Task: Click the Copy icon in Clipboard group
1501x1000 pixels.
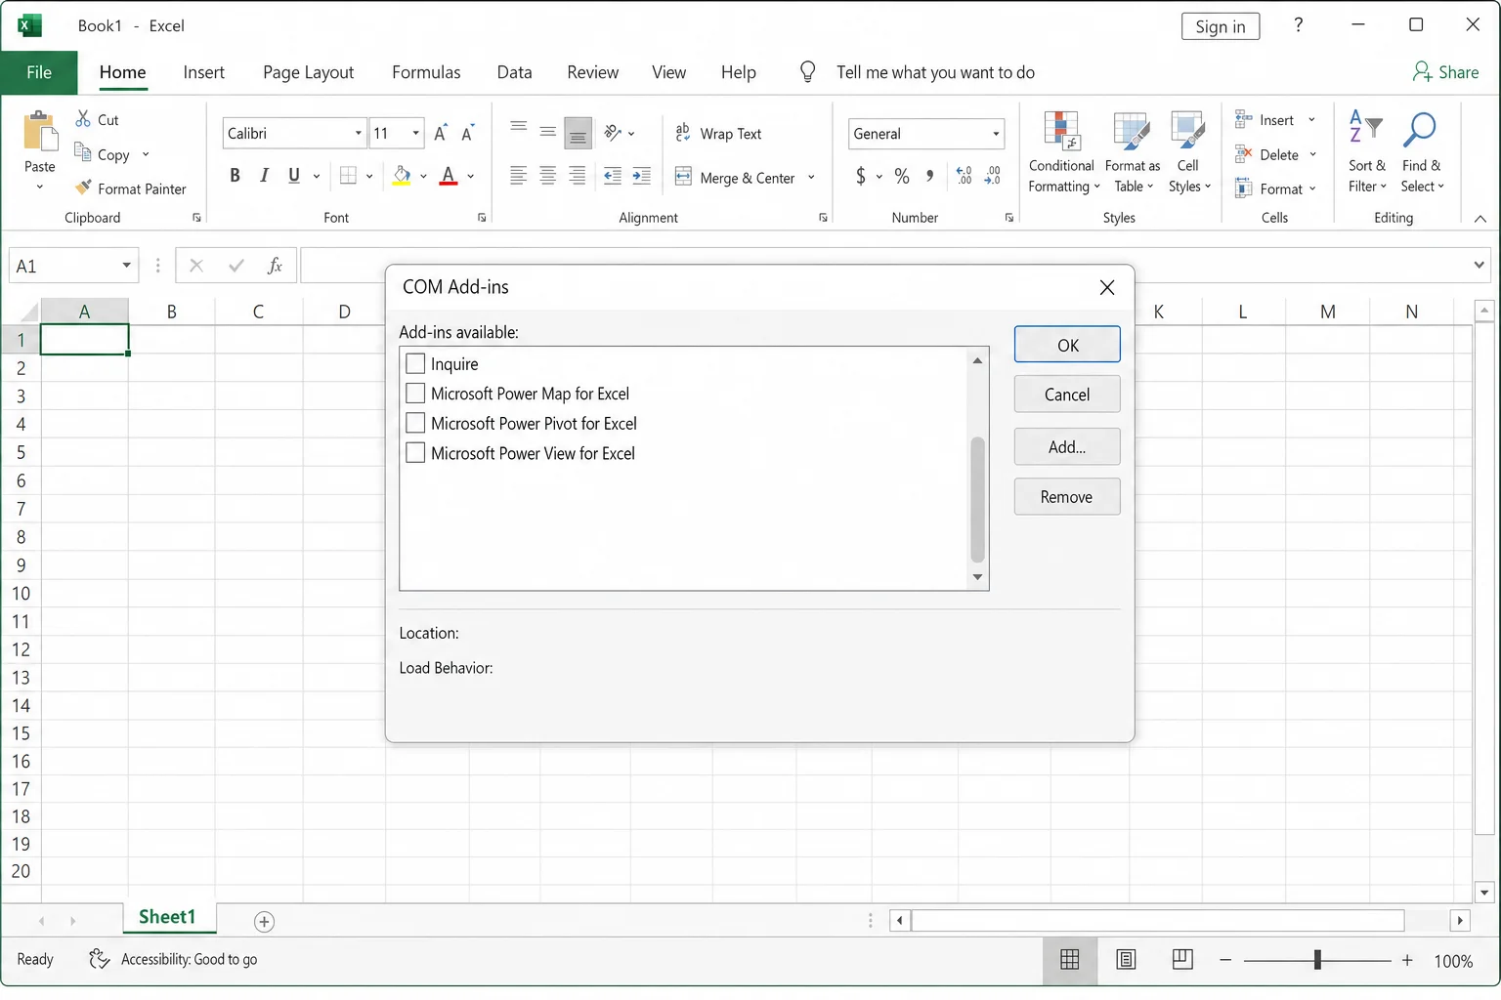Action: click(x=83, y=152)
